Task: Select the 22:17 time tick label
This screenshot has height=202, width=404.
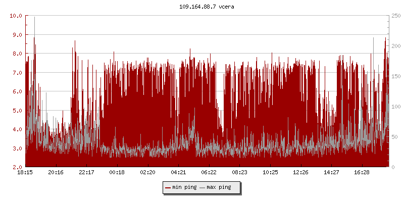Action: (87, 172)
